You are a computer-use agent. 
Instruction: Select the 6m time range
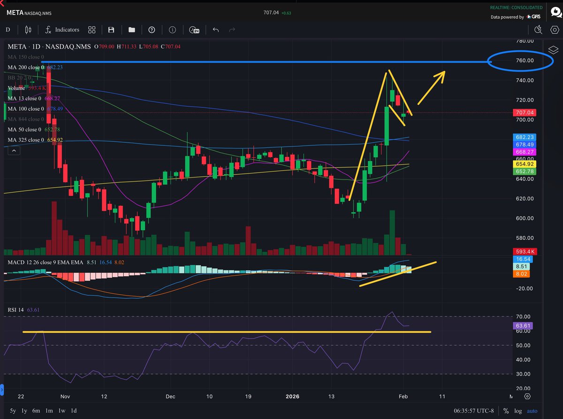pos(36,411)
